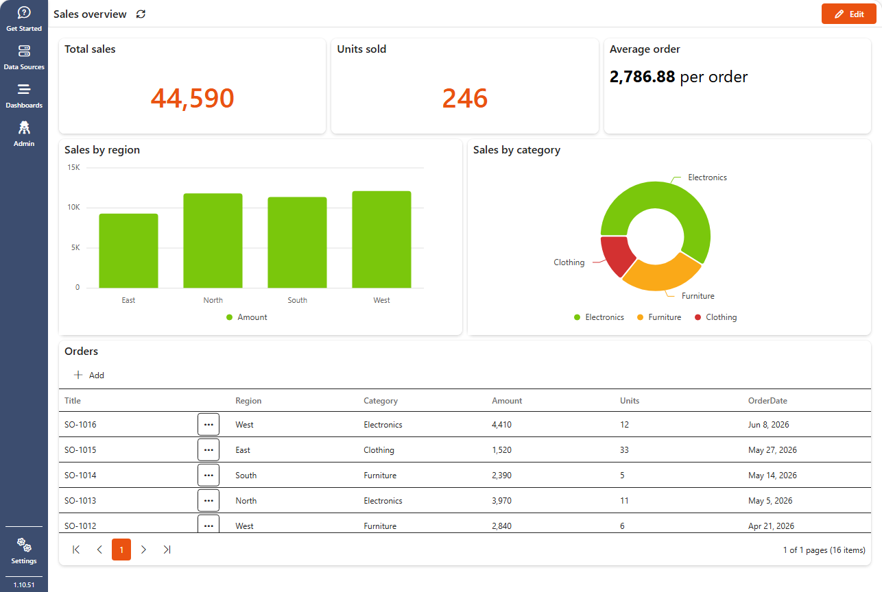Sort orders by the Category column
Screen dimensions: 882x592
click(x=381, y=401)
